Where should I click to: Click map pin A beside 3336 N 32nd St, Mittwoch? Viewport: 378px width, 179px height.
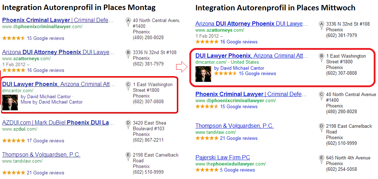(321, 26)
